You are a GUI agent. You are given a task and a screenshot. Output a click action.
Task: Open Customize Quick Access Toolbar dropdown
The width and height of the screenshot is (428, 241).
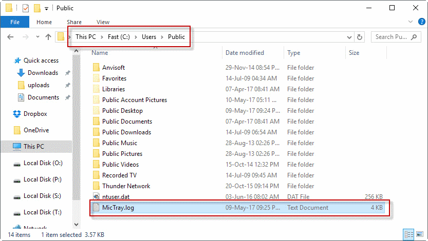point(46,8)
